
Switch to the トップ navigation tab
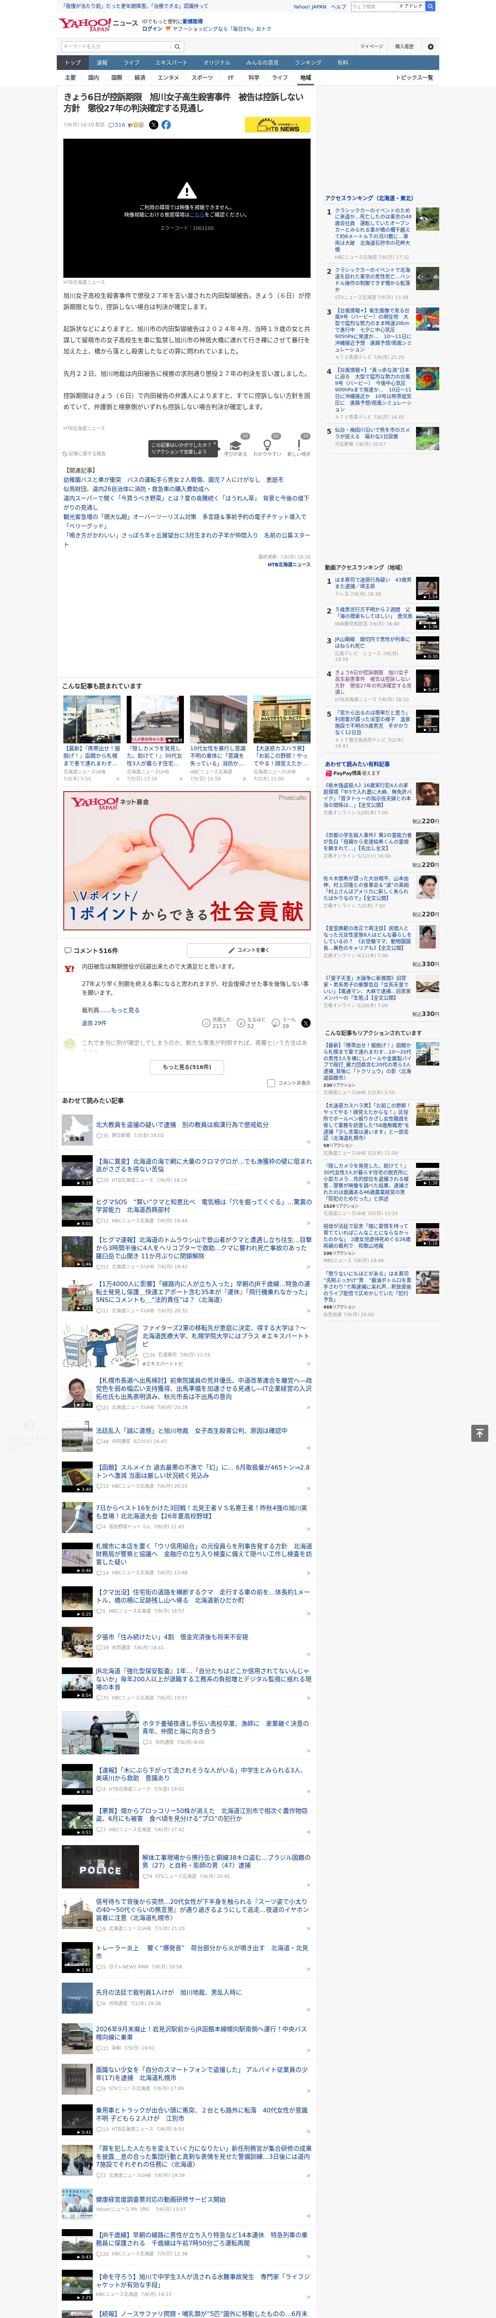point(73,63)
